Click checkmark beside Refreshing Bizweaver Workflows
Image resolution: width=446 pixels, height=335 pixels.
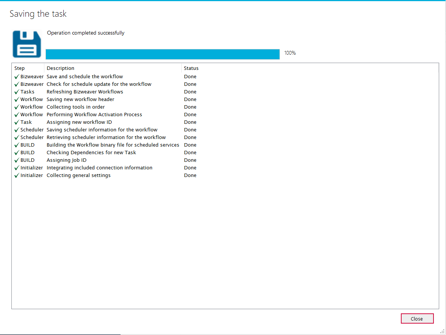tap(17, 92)
